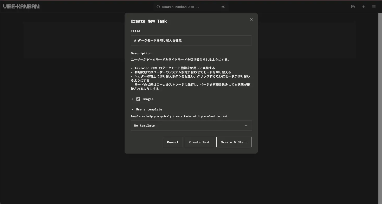Image resolution: width=382 pixels, height=204 pixels.
Task: Click the page vertical scrollbar
Action: coord(380,108)
